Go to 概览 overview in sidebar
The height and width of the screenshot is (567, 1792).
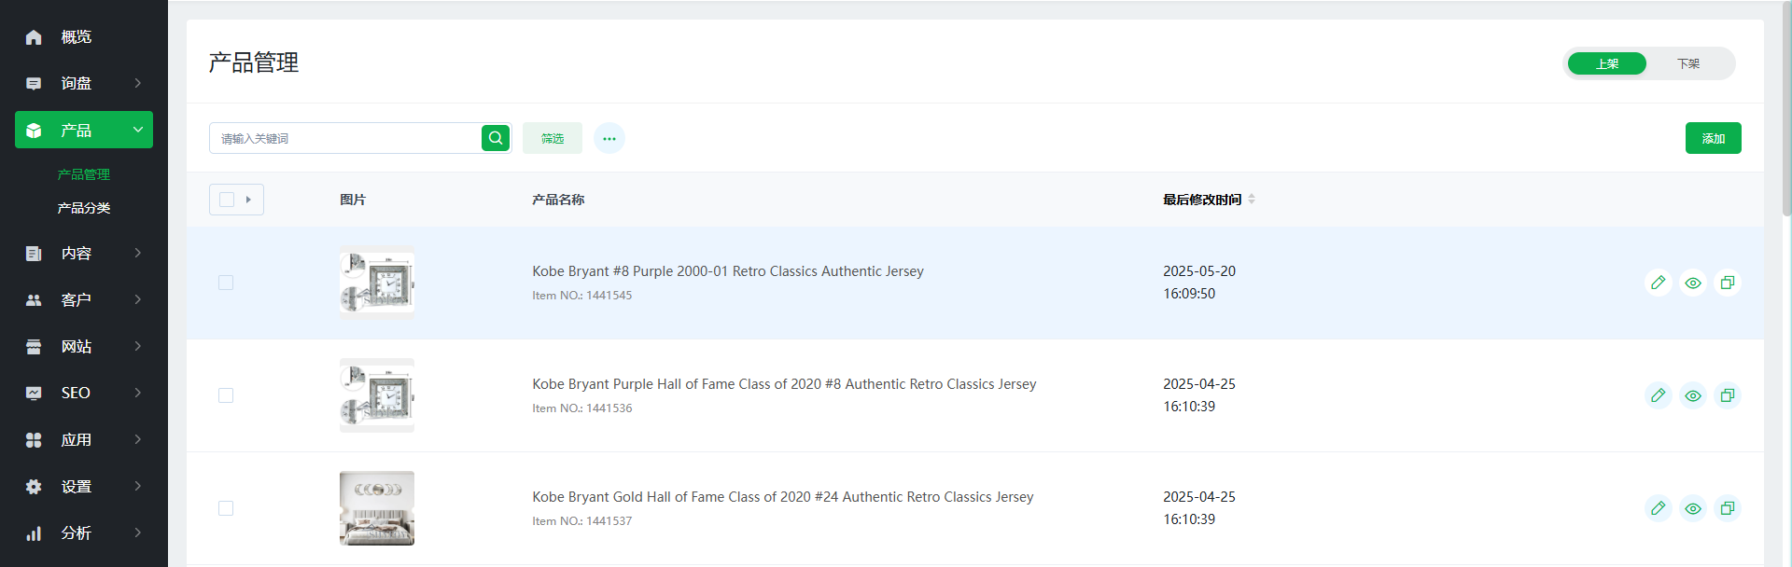(84, 37)
